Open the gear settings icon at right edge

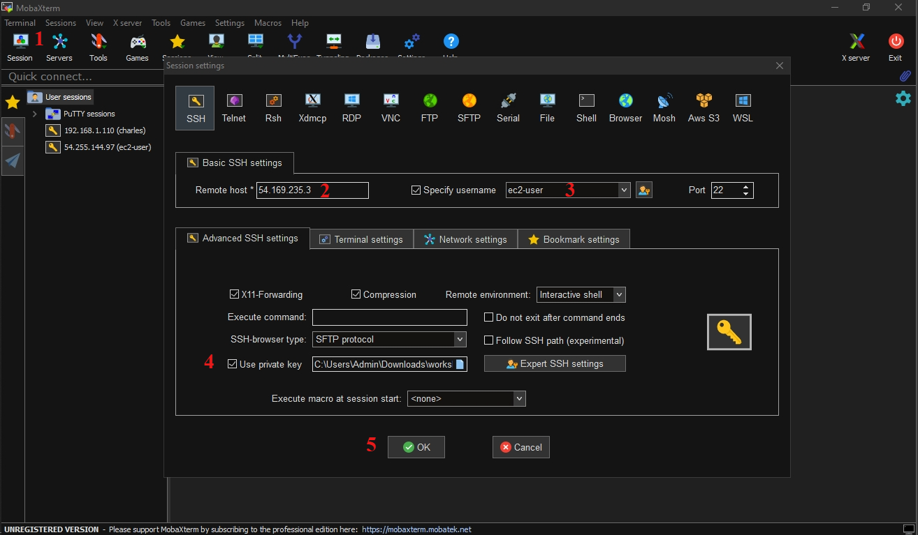pyautogui.click(x=903, y=98)
